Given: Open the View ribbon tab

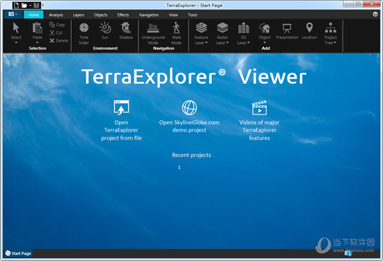Looking at the screenshot, I should pos(173,15).
